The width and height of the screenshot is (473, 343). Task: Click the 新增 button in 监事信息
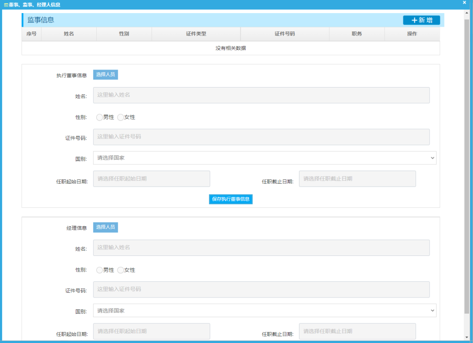pyautogui.click(x=421, y=20)
